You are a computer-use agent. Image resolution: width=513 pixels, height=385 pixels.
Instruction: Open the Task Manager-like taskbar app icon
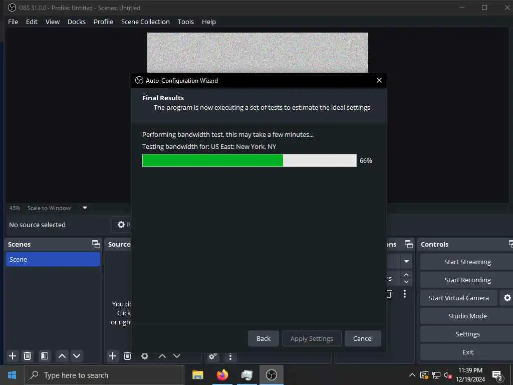point(246,375)
